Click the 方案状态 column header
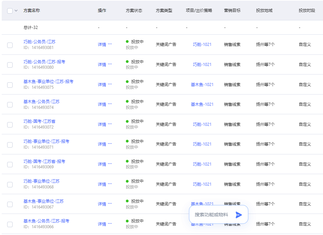The image size is (323, 235). [134, 11]
